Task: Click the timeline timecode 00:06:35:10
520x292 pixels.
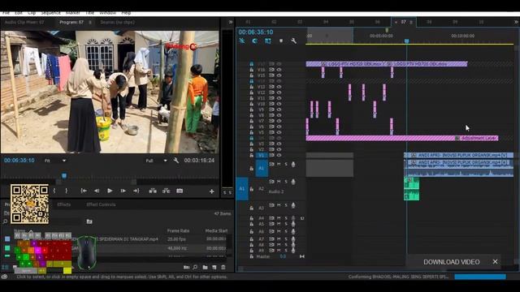Action: (256, 32)
